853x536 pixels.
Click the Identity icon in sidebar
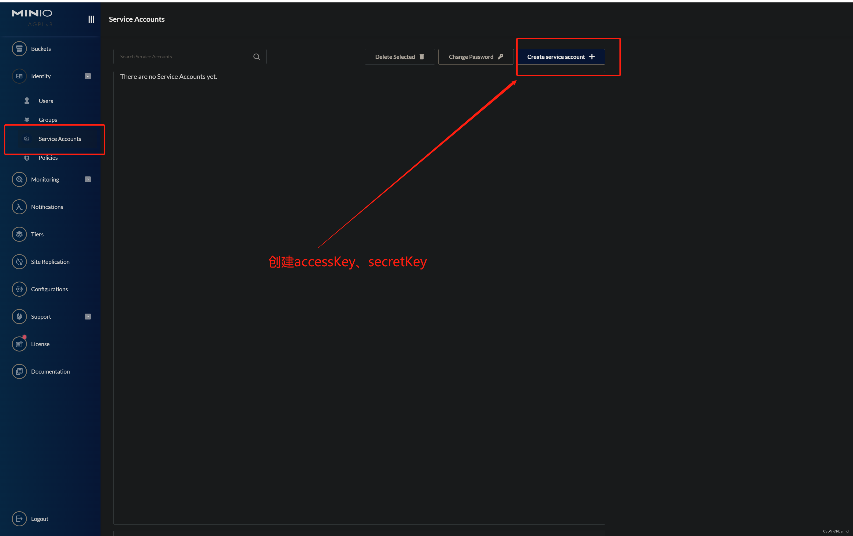[19, 75]
